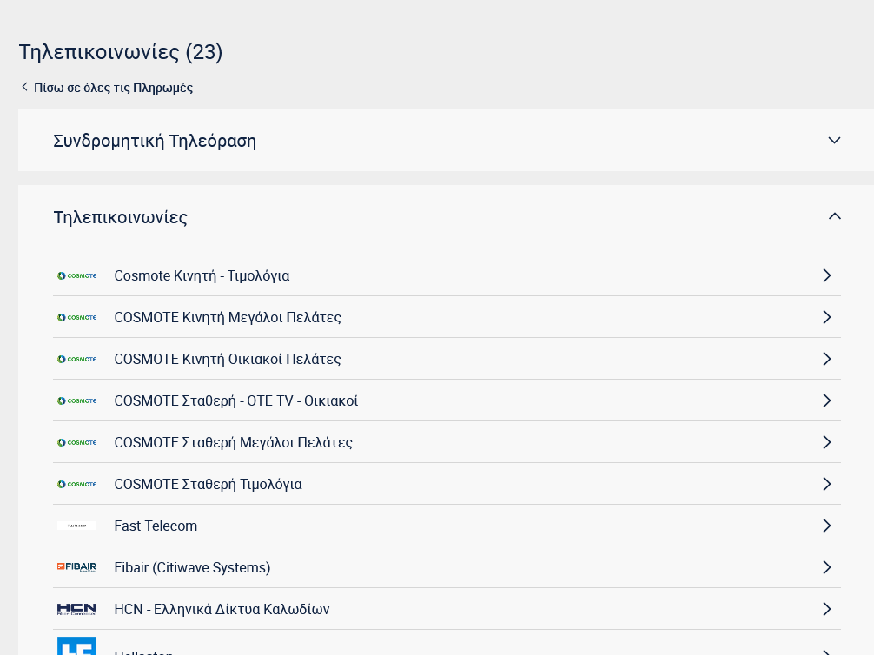Click the Fibair logo
Screen dimensions: 874x655
click(x=77, y=567)
